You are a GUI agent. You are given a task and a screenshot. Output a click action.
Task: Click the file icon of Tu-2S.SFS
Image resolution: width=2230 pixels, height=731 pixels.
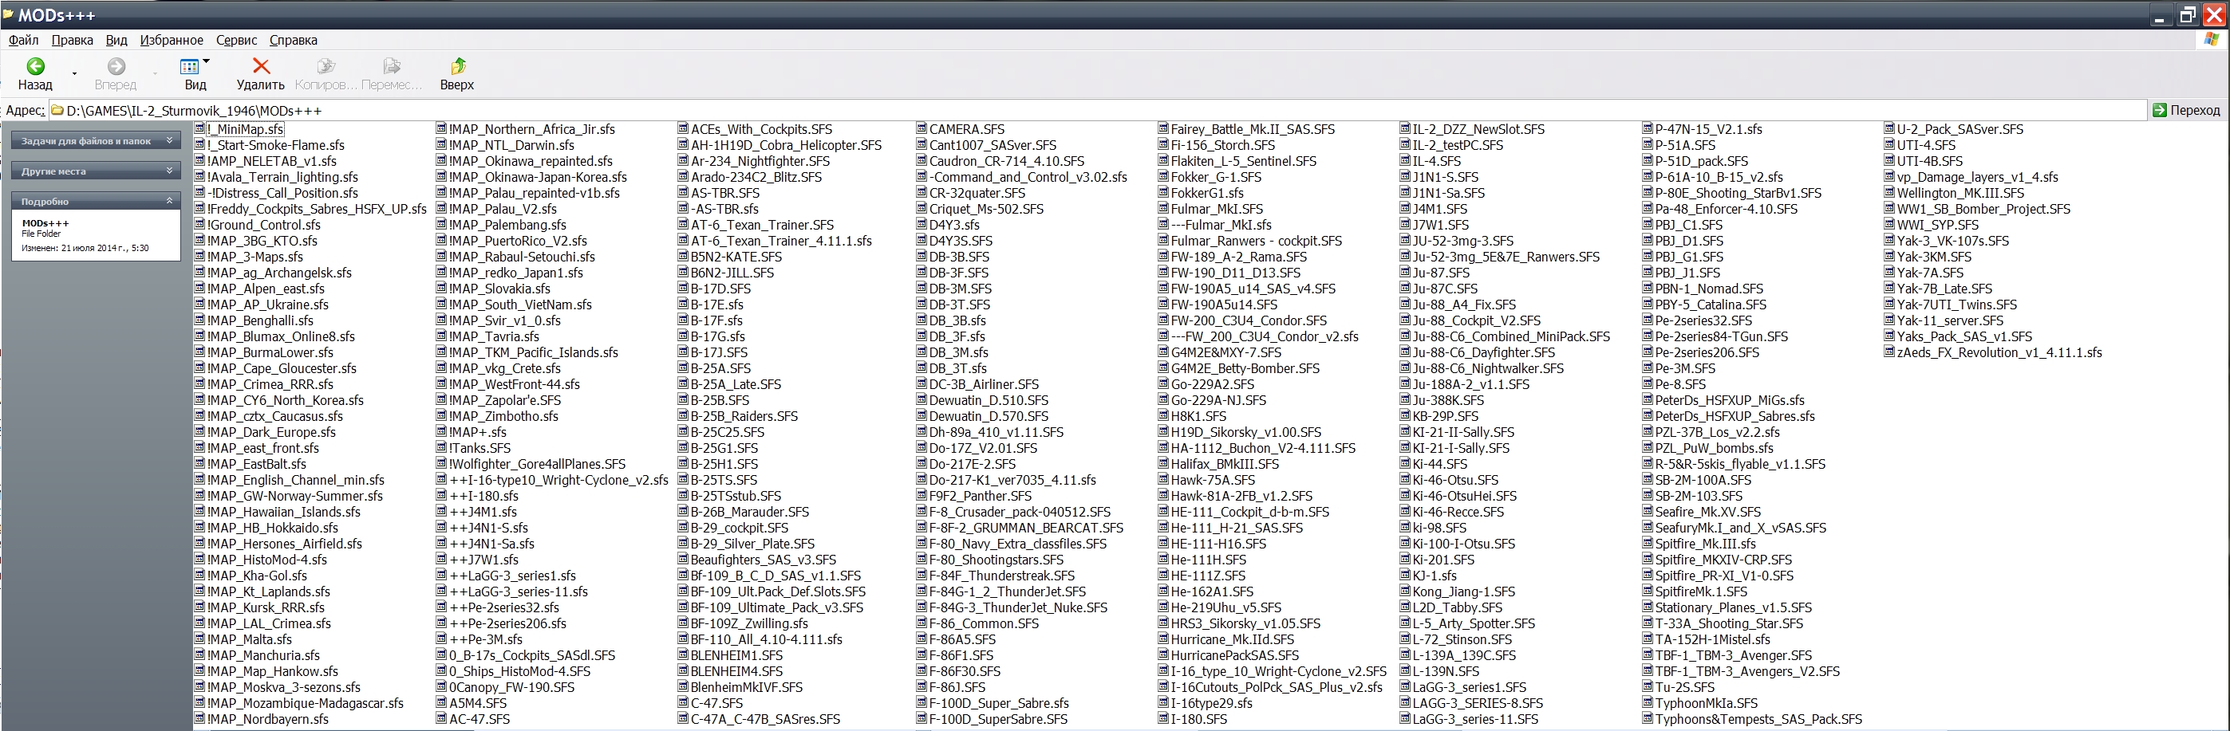[1648, 687]
